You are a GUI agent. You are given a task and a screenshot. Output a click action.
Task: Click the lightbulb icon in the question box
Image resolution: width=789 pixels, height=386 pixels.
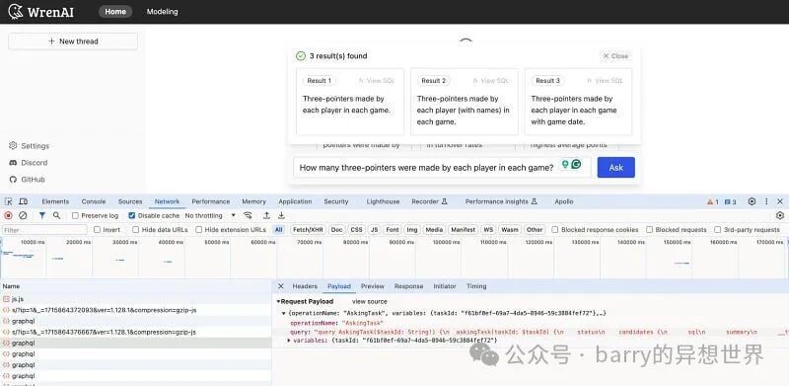coord(565,164)
